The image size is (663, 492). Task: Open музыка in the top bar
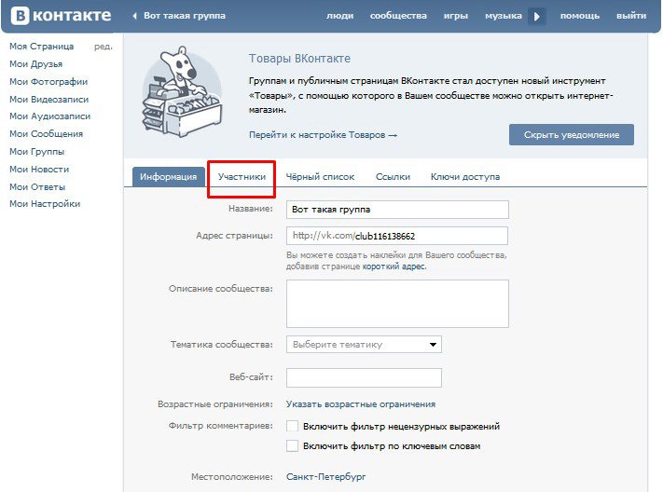[x=504, y=16]
